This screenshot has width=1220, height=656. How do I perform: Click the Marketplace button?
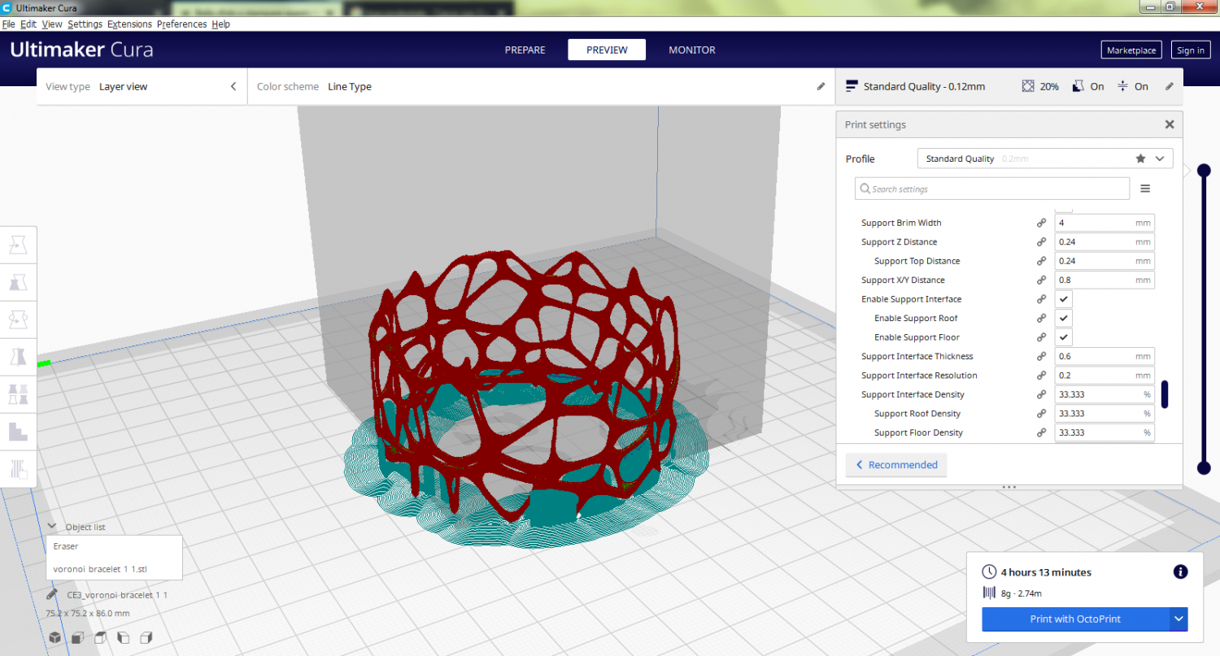[x=1131, y=50]
